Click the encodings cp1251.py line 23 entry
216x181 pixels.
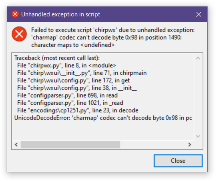78,110
